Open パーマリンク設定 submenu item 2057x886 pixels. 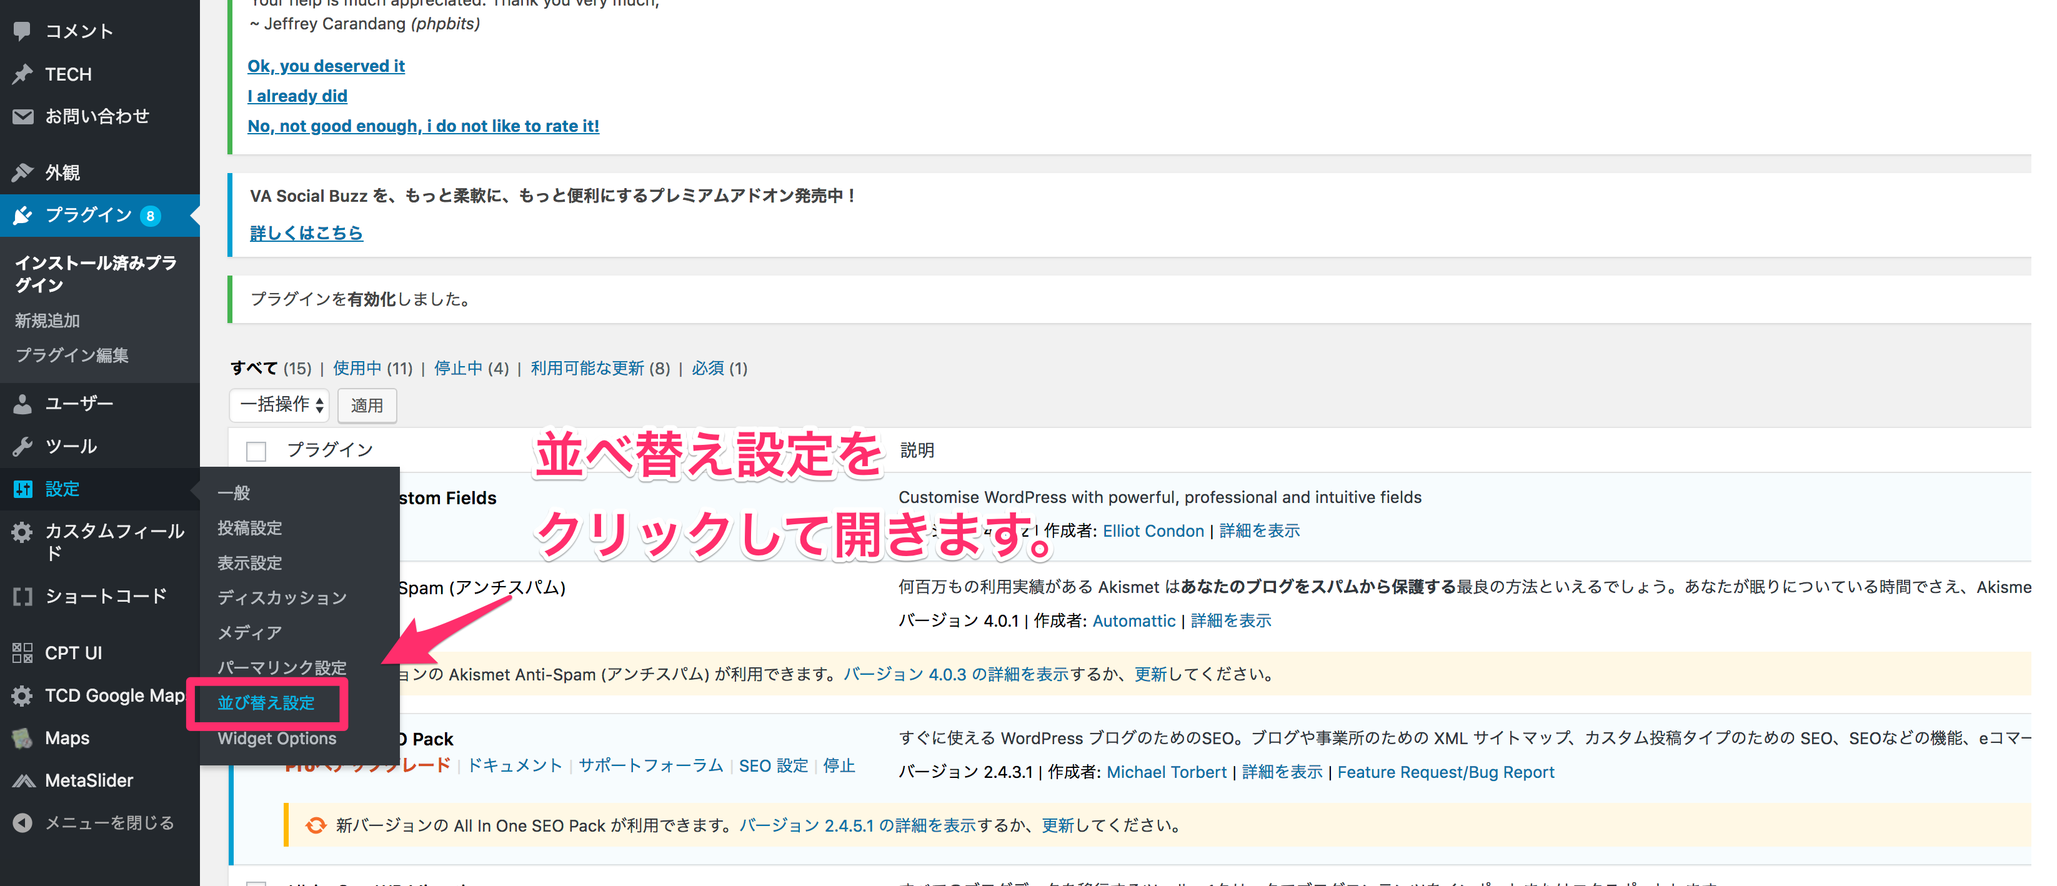click(x=282, y=668)
